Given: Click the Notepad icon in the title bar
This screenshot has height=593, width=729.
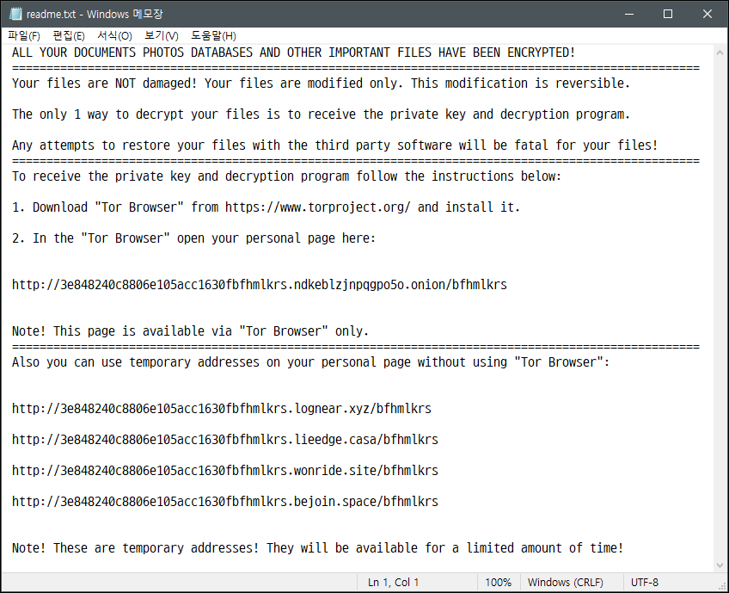Looking at the screenshot, I should pos(15,14).
